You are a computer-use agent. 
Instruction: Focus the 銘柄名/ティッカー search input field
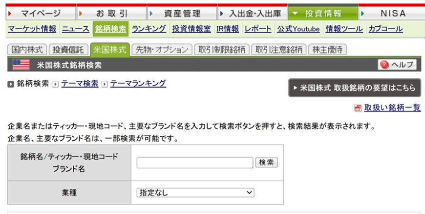tap(194, 163)
